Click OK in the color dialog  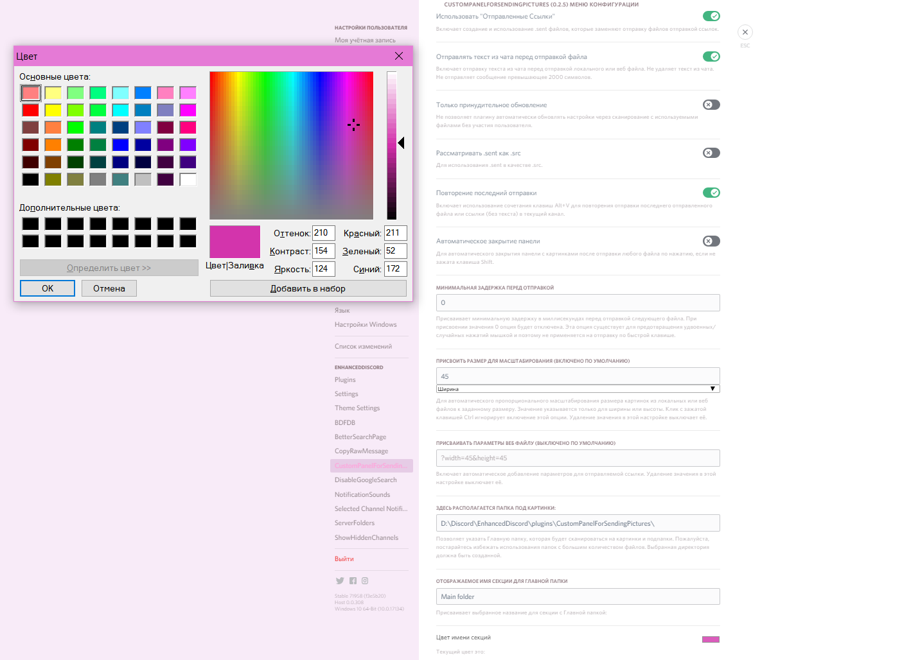pos(48,288)
